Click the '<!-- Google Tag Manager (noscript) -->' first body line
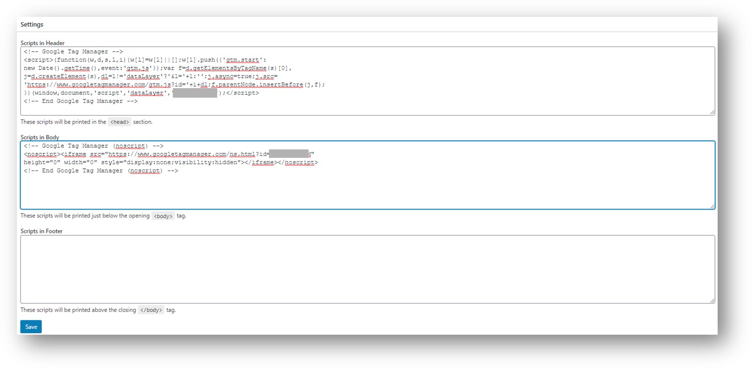The width and height of the screenshot is (752, 369). coord(94,146)
